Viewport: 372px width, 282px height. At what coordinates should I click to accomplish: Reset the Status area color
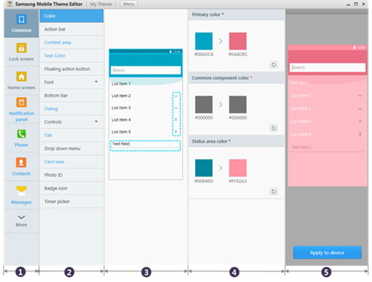[273, 192]
